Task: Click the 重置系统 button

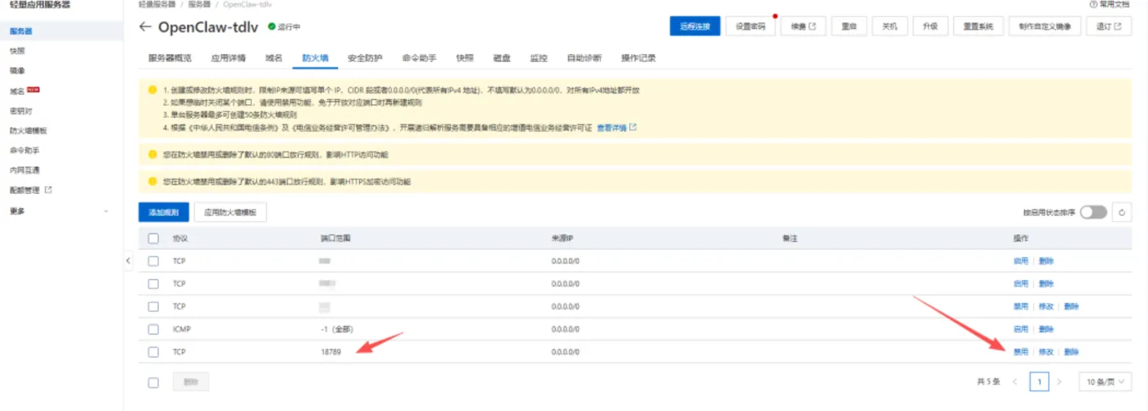Action: [977, 26]
